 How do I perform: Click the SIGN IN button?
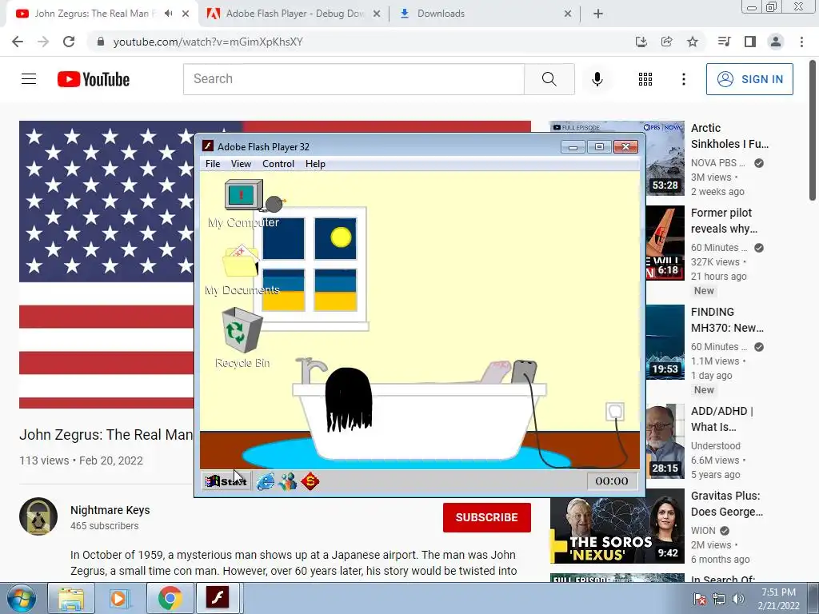(x=749, y=79)
